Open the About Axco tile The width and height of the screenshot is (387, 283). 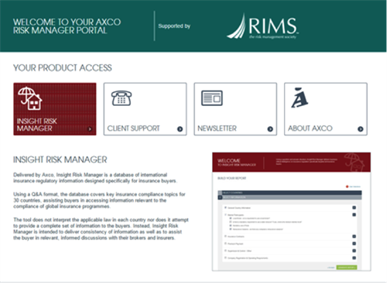pyautogui.click(x=326, y=109)
